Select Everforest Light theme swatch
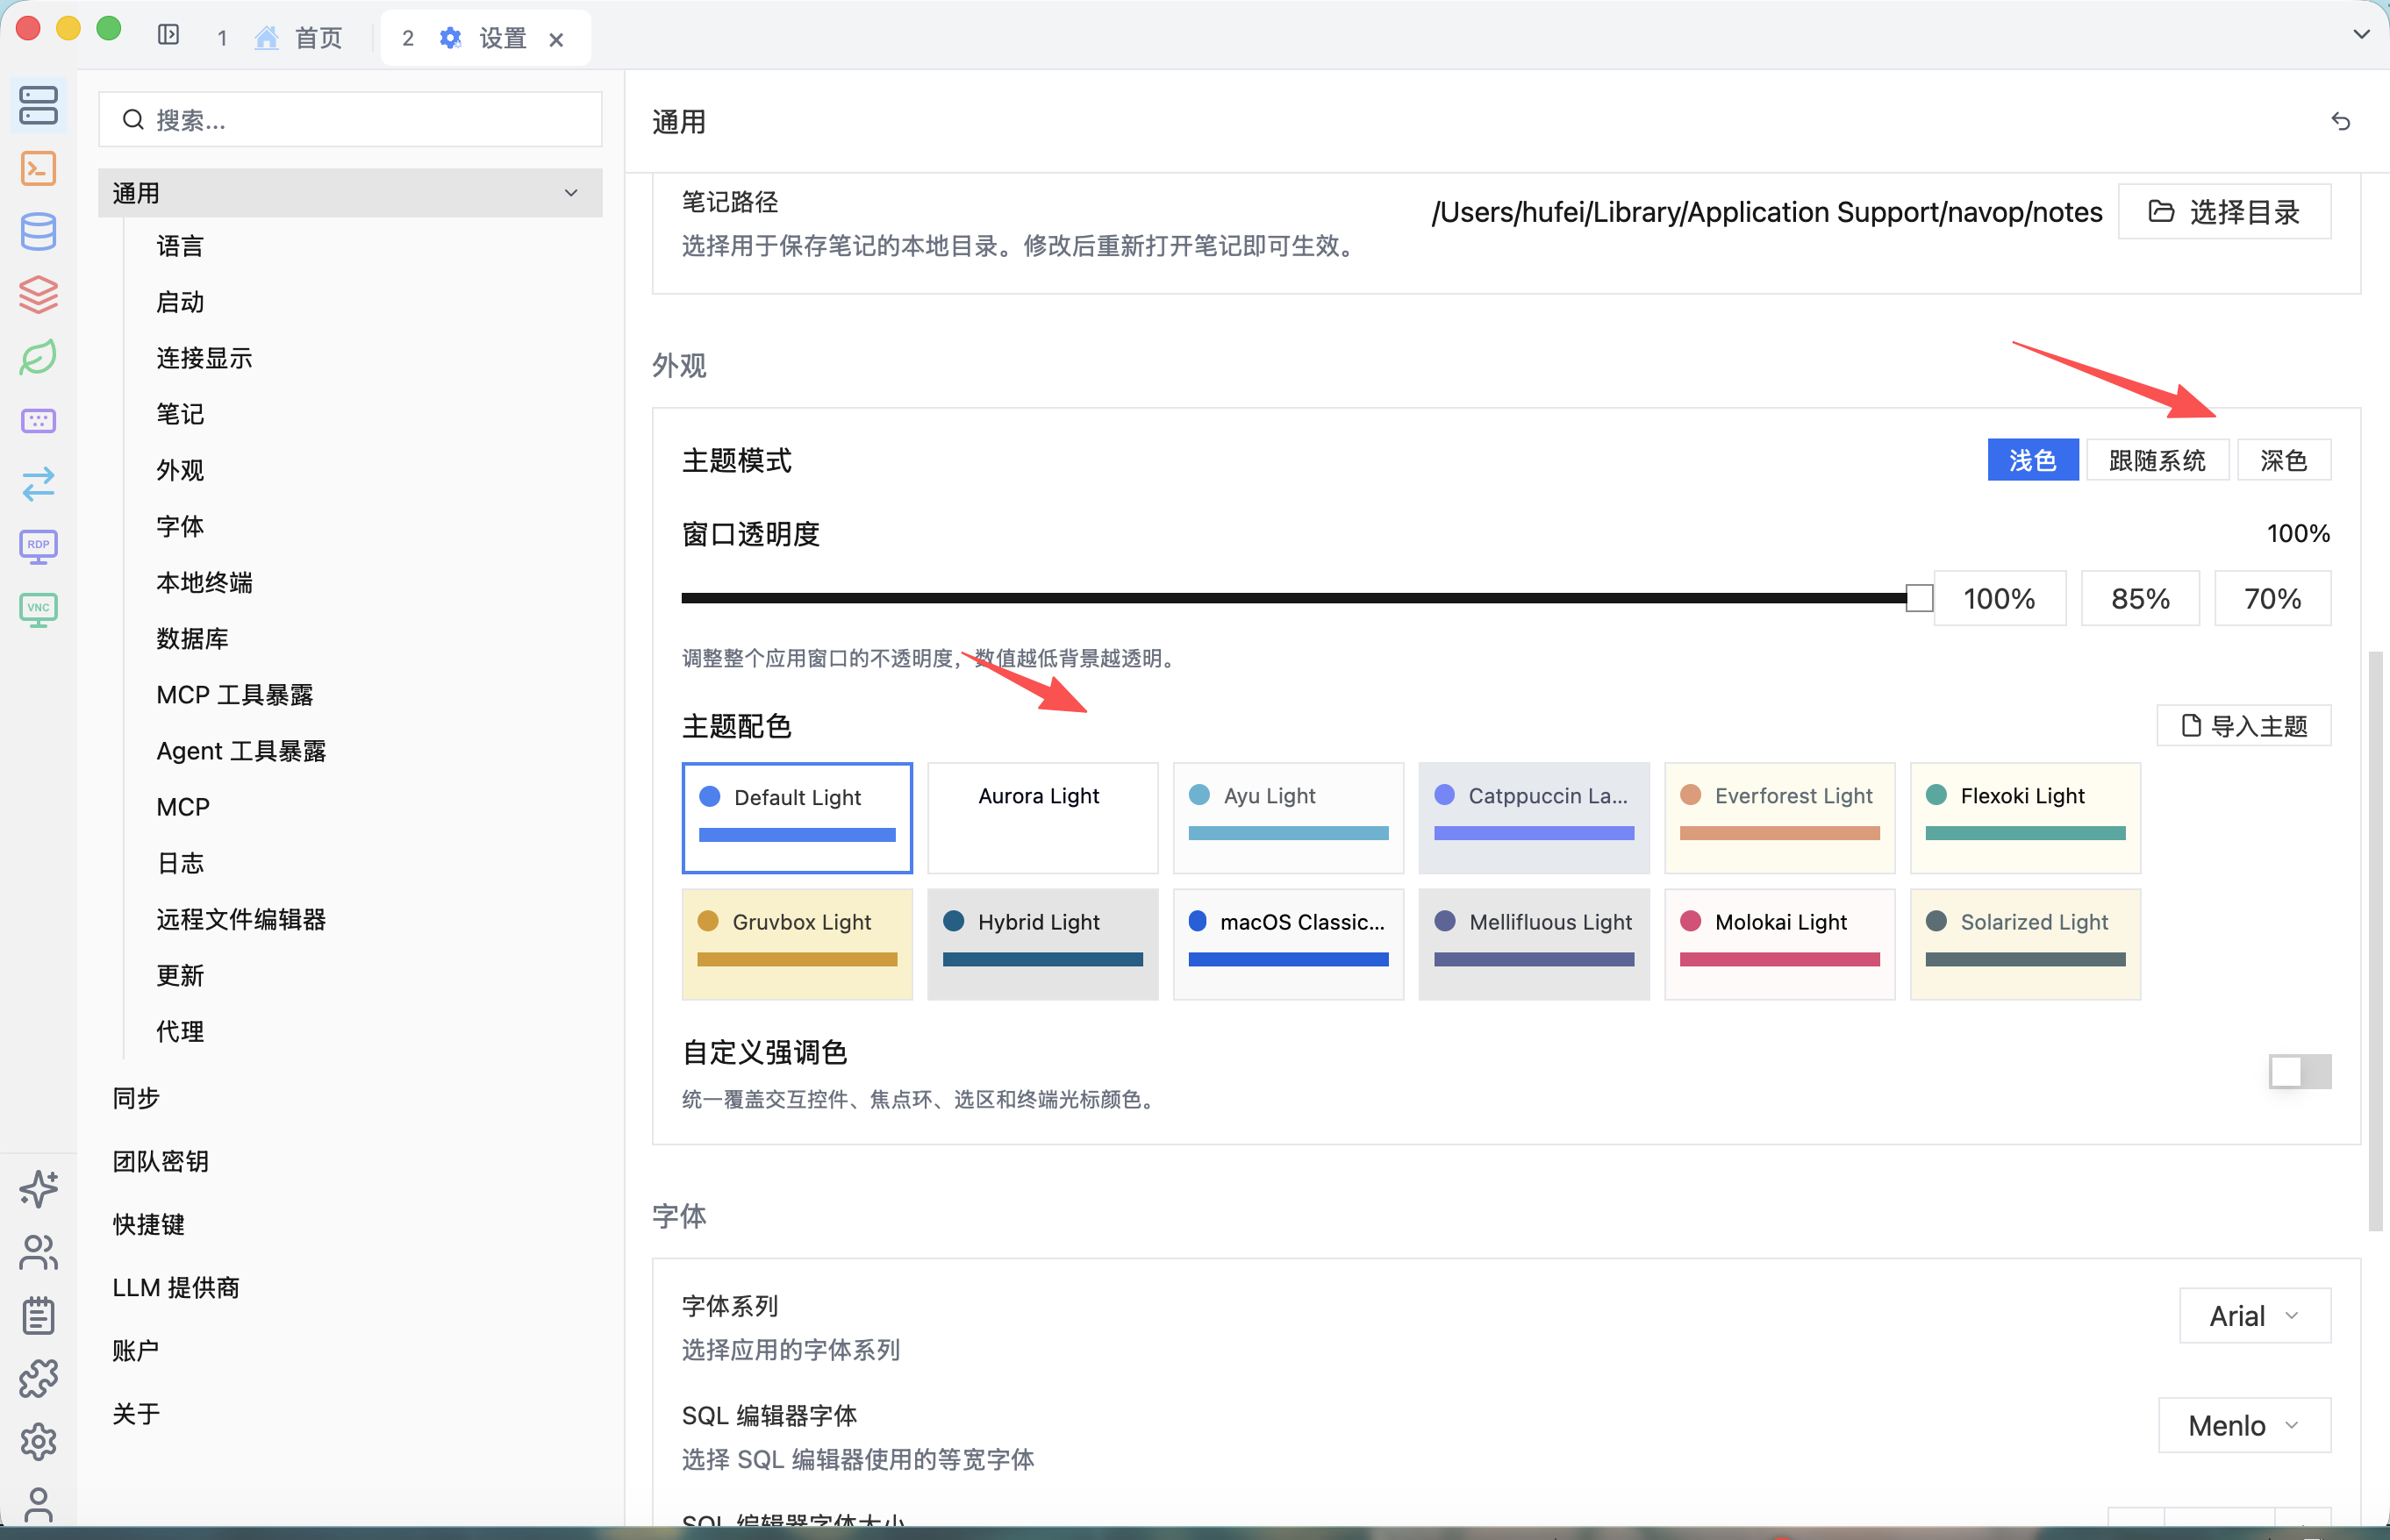The image size is (2390, 1540). [1778, 817]
